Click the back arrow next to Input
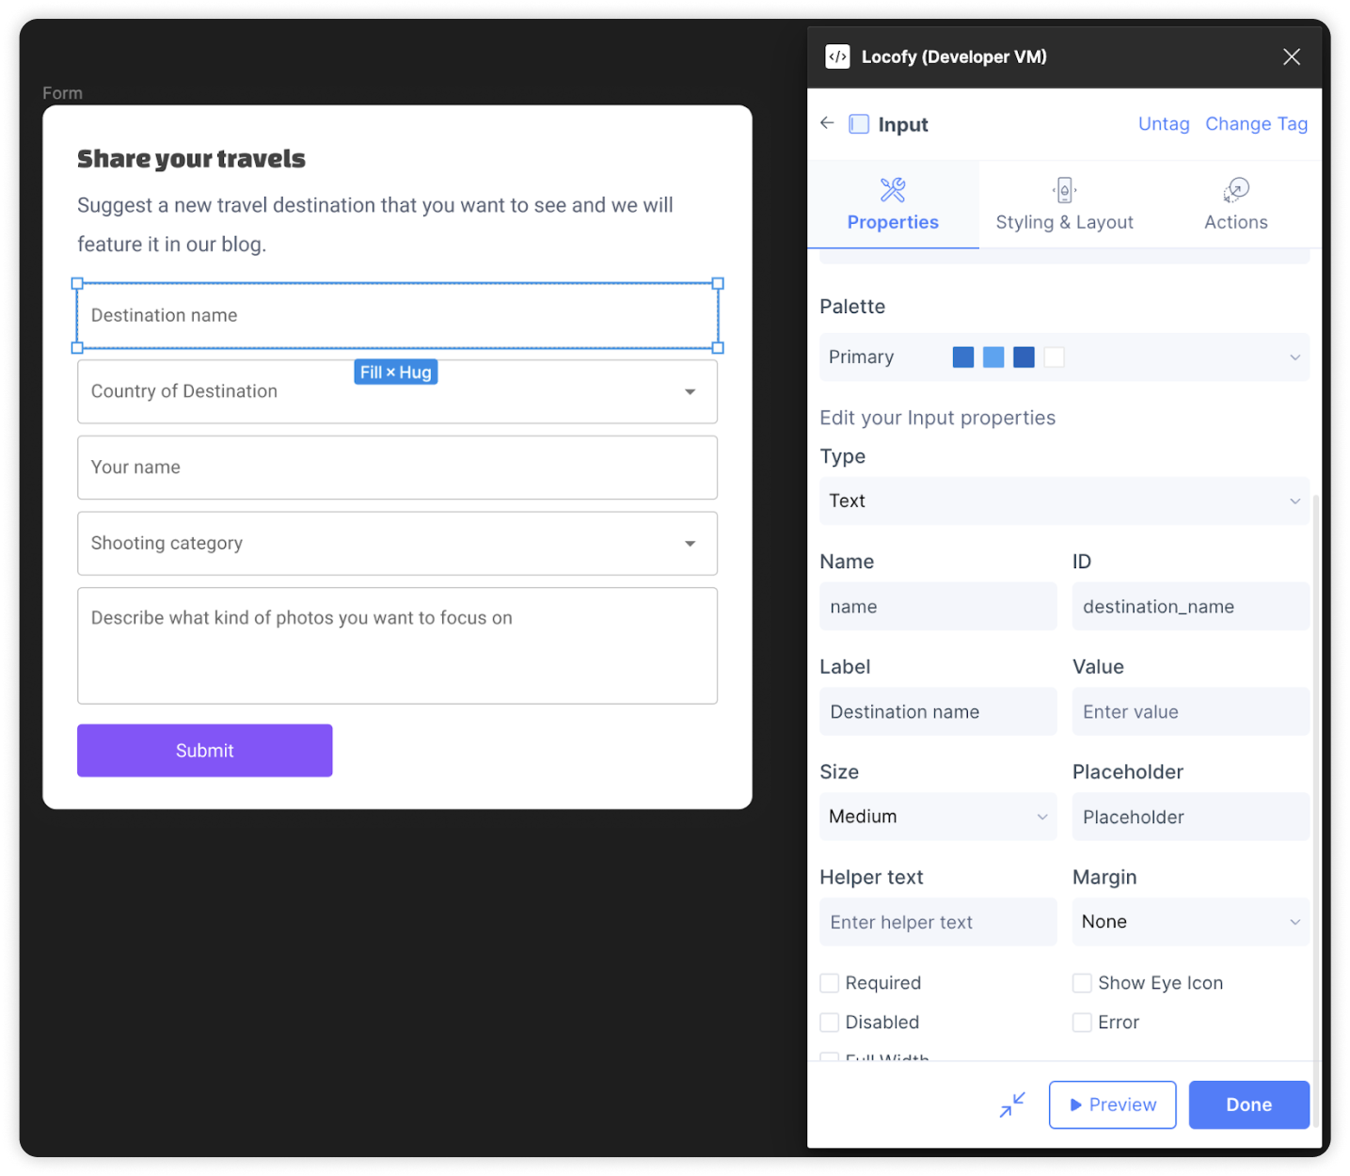 (826, 123)
